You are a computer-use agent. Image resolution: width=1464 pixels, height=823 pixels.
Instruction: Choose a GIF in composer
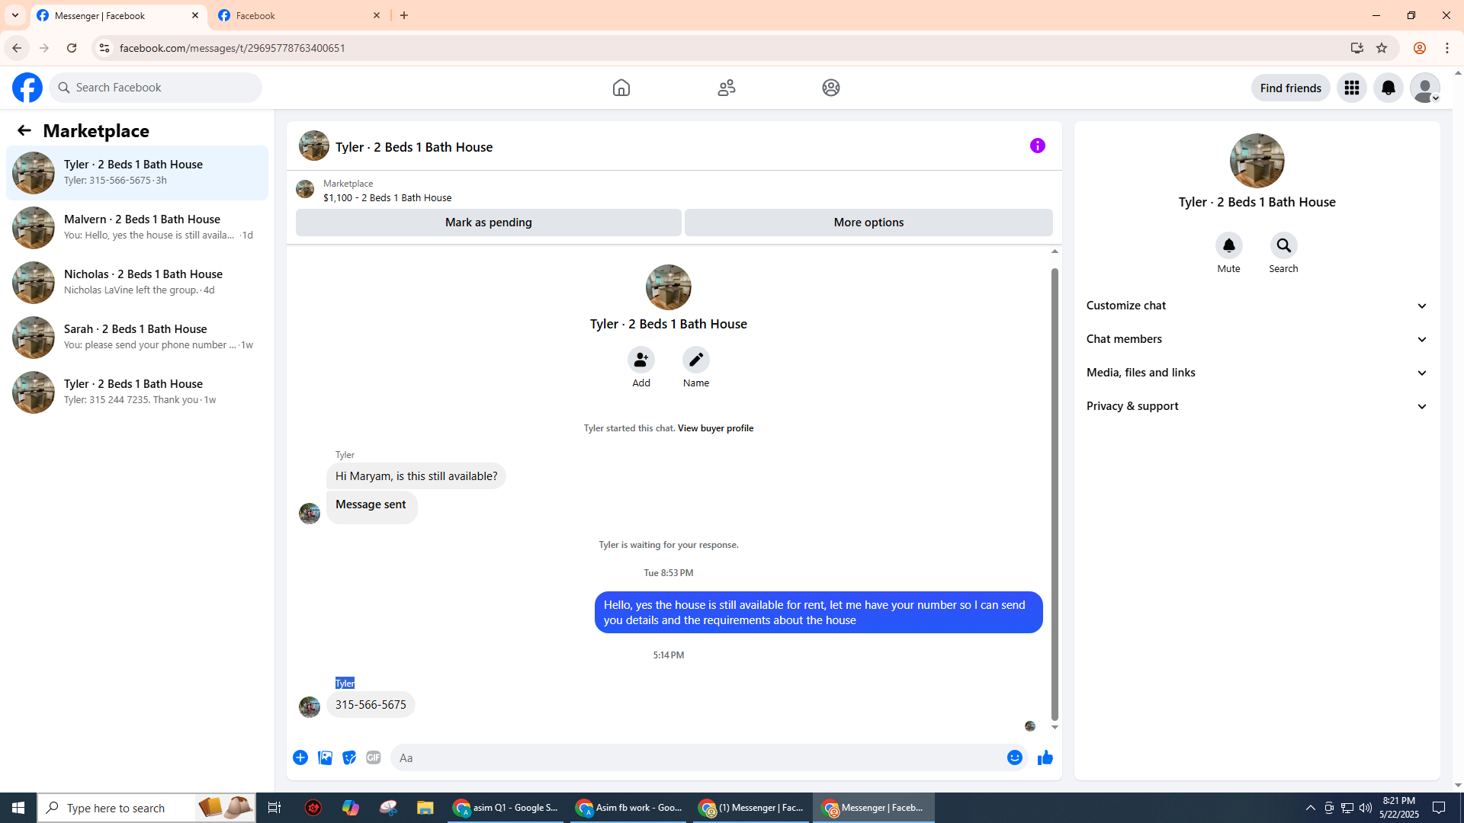(x=374, y=757)
